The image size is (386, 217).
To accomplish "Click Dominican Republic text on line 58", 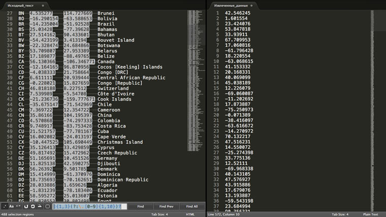I will pyautogui.click(x=123, y=180).
